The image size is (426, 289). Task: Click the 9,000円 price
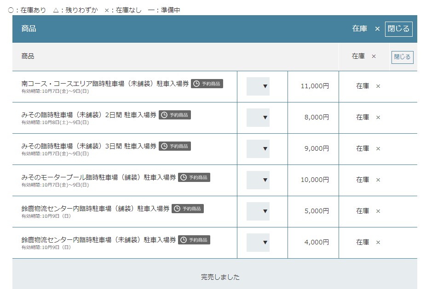click(317, 148)
